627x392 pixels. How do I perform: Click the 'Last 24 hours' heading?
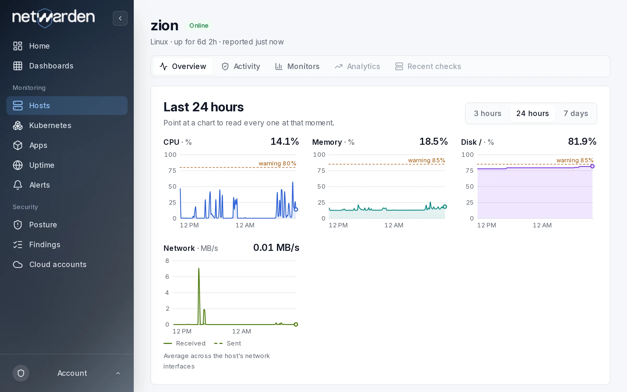pos(204,107)
